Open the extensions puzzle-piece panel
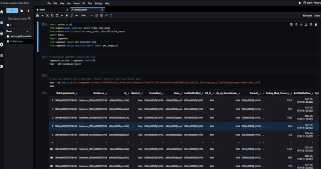 click(x=2, y=67)
